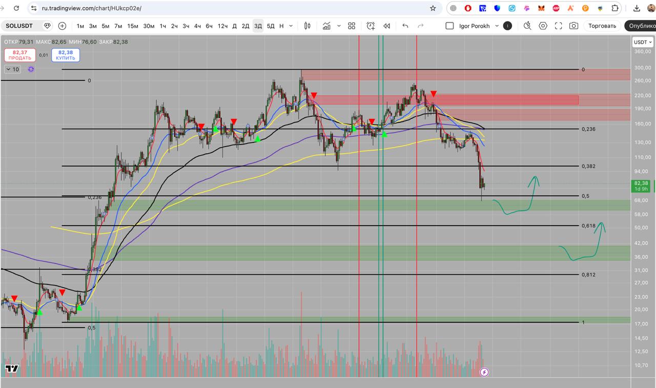
Task: Toggle the layout square checkbox by Igor Porokh
Action: (449, 26)
